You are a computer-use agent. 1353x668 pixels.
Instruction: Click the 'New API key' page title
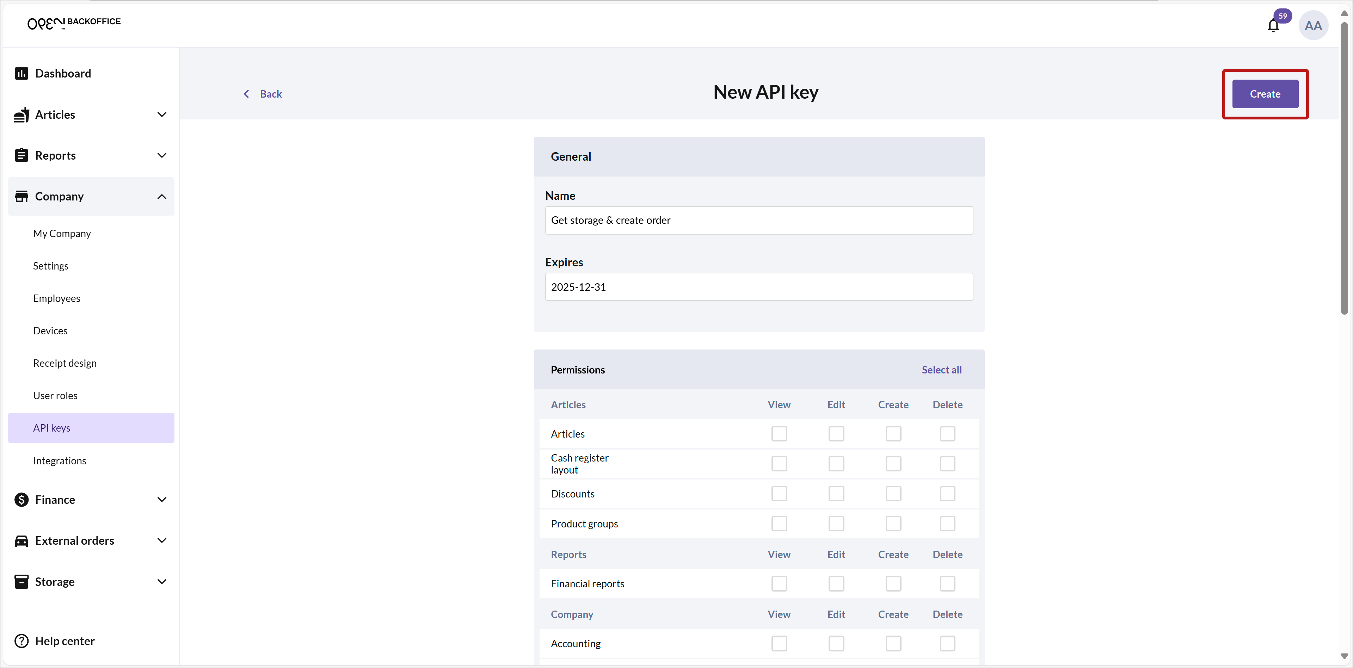tap(766, 92)
